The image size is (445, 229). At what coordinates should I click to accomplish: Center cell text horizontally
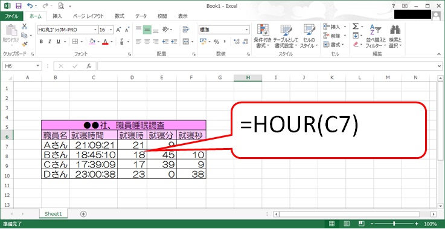(147, 42)
